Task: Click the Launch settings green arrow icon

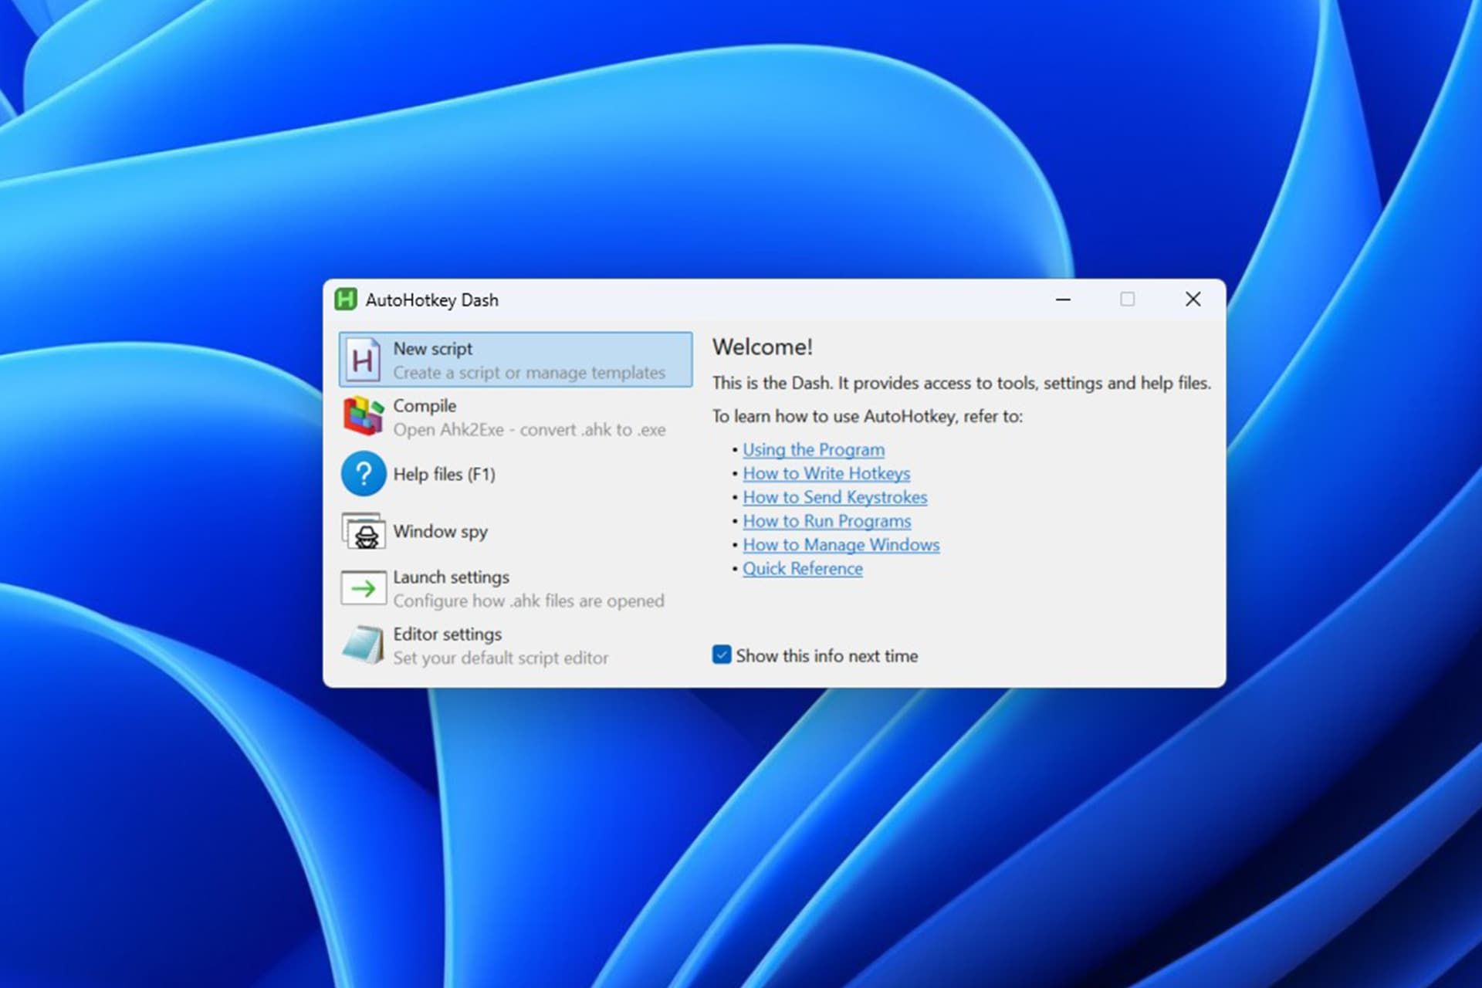Action: coord(364,588)
